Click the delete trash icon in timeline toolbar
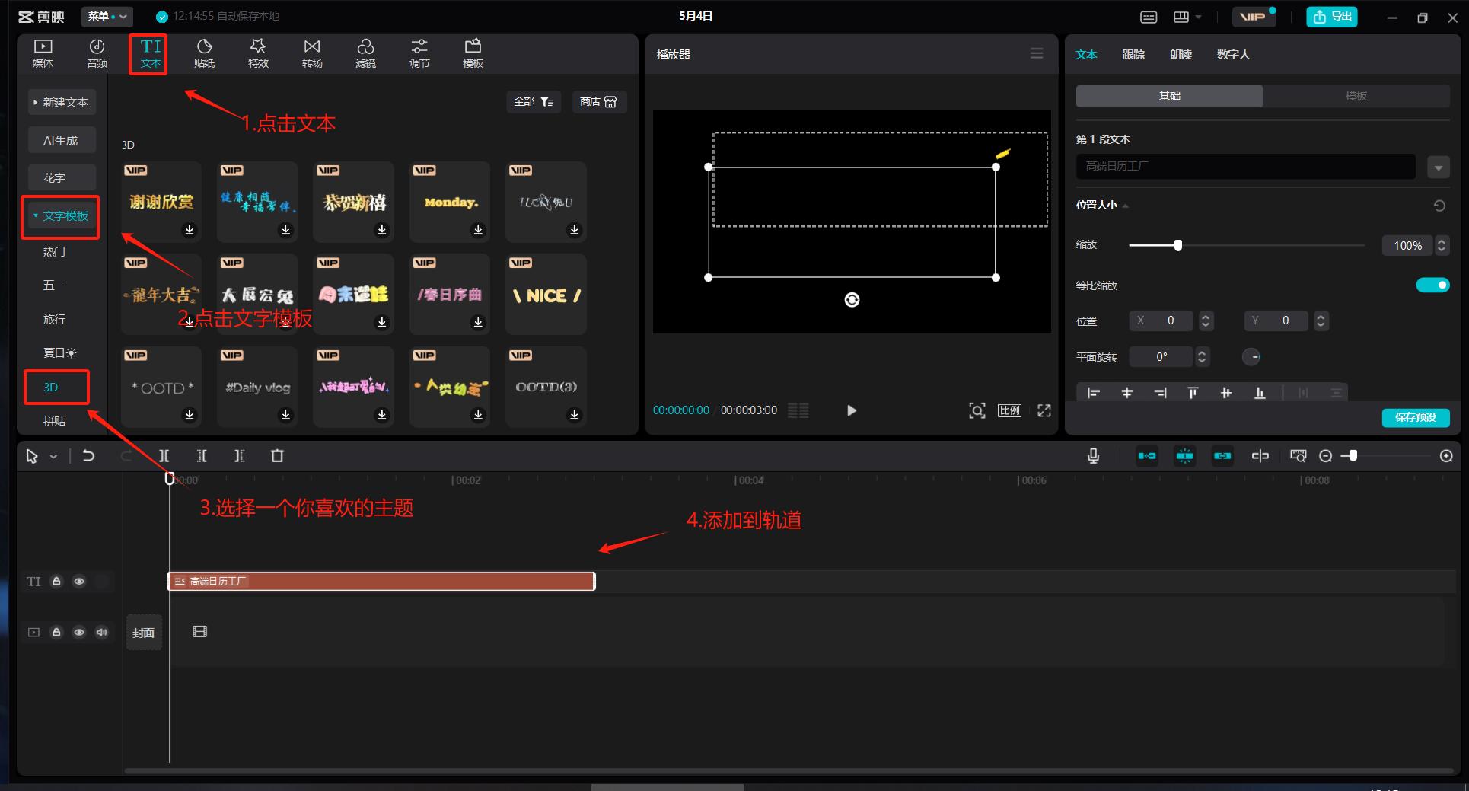 tap(277, 456)
